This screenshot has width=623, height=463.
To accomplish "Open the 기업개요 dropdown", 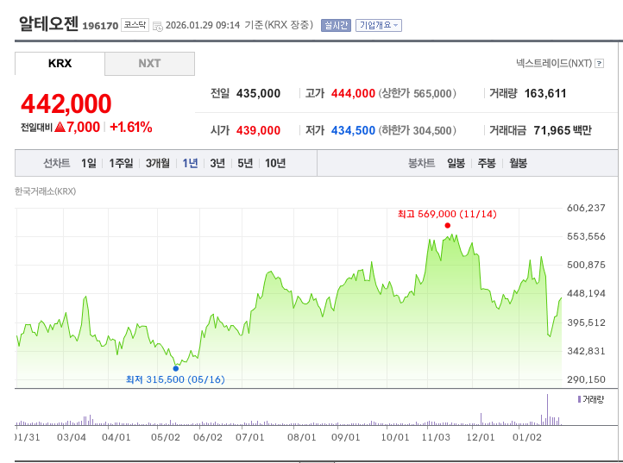I will pyautogui.click(x=379, y=25).
